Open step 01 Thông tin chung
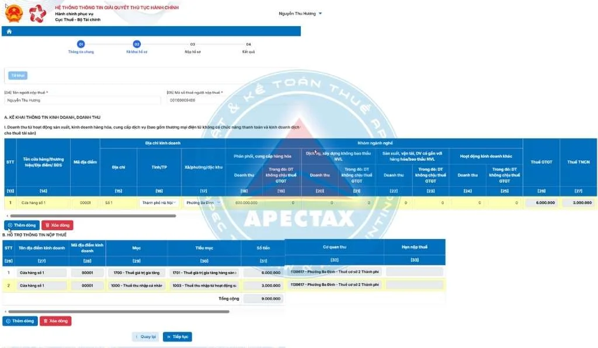The height and width of the screenshot is (348, 598). (81, 44)
